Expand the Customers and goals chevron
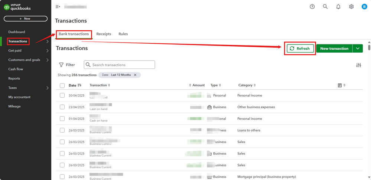Viewport: 371px width, 180px height. [48, 60]
